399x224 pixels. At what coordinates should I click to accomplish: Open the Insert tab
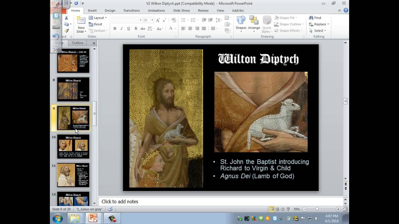click(92, 11)
